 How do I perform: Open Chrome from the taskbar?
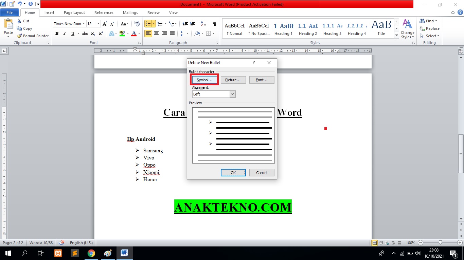coord(91,253)
